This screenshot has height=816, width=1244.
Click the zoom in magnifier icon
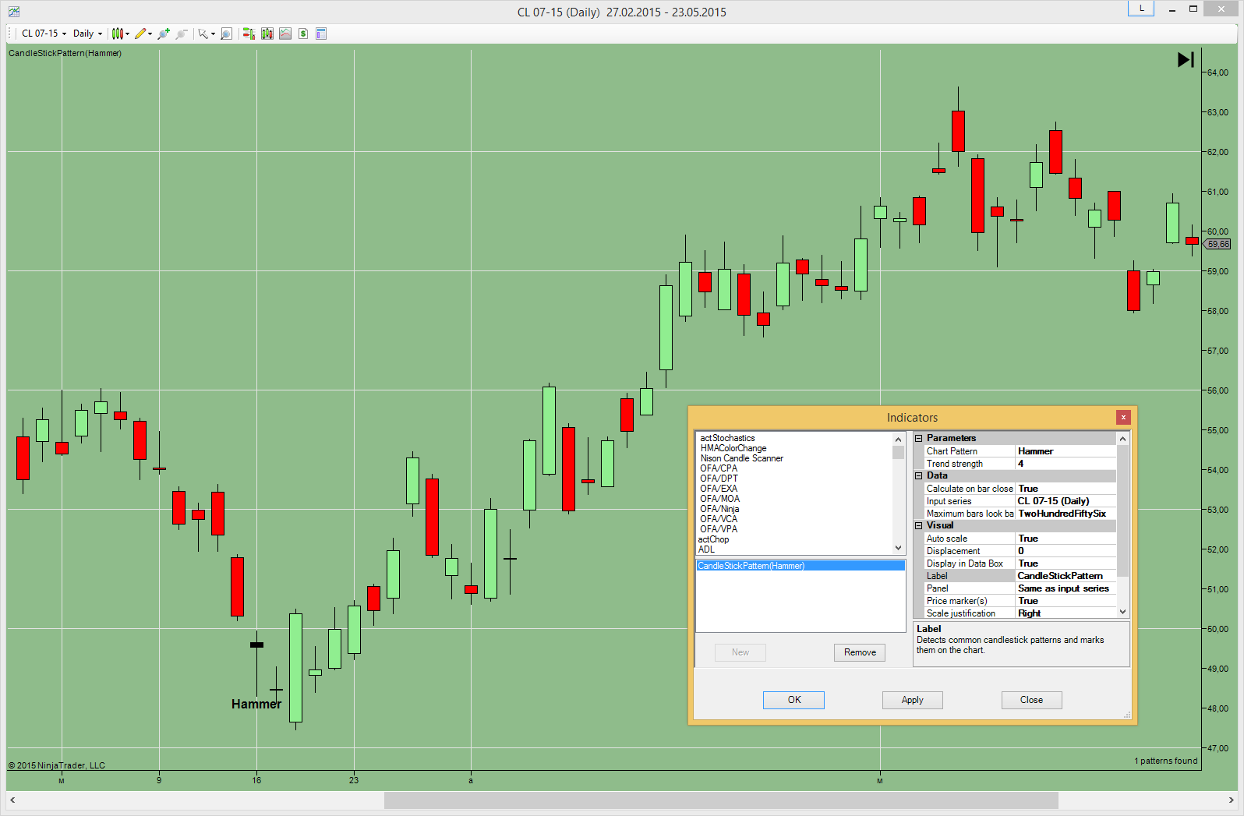pos(164,34)
